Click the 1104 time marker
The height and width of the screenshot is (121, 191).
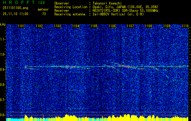(76, 26)
